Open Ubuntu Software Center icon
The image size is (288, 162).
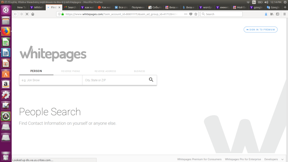6,74
